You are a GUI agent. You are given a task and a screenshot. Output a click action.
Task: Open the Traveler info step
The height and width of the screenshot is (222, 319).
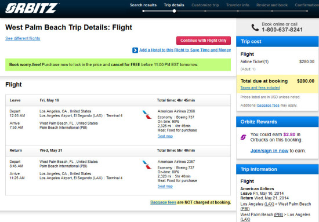pyautogui.click(x=238, y=5)
